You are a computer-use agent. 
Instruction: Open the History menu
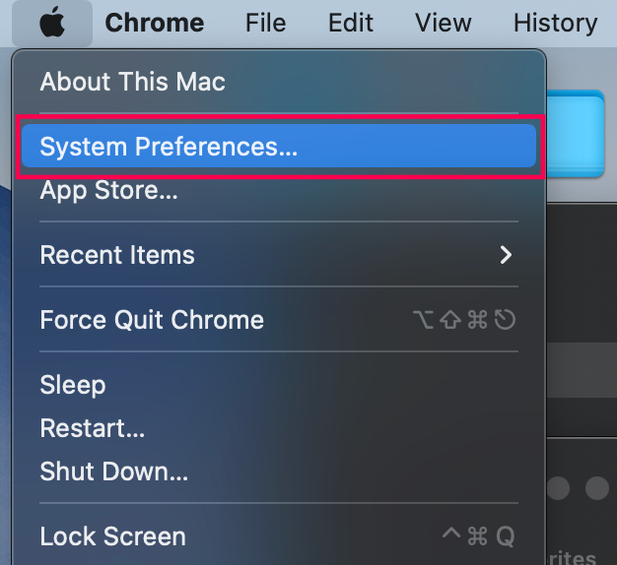pyautogui.click(x=555, y=23)
